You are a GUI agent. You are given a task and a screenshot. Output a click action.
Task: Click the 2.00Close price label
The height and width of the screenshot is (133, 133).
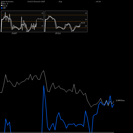pos(120,101)
